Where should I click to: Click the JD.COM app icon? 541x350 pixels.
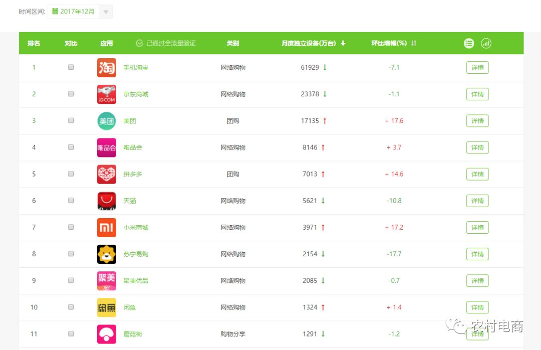[106, 94]
